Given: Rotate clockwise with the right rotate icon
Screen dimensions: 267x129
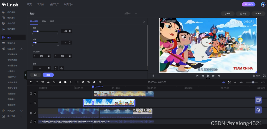Looking at the screenshot, I should [x=61, y=68].
